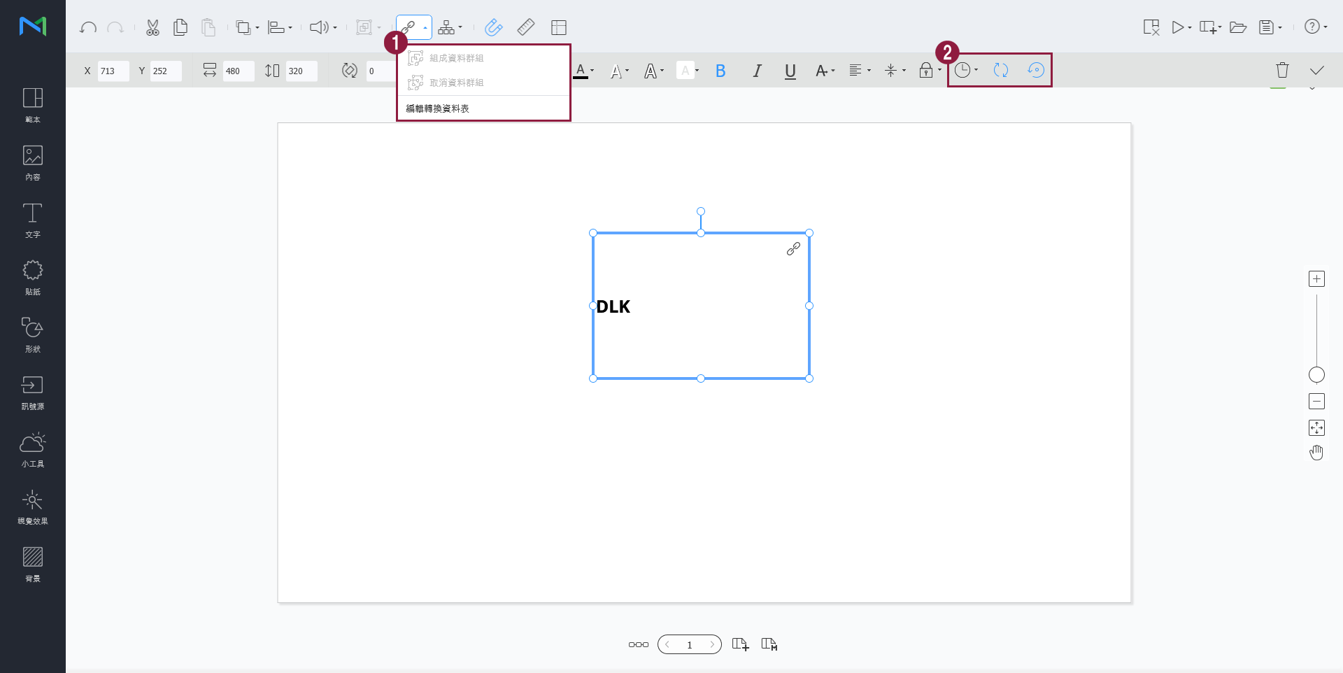Show the ruler tool
1343x673 pixels.
tap(526, 28)
